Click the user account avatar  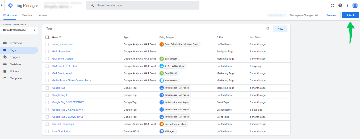tap(355, 5)
